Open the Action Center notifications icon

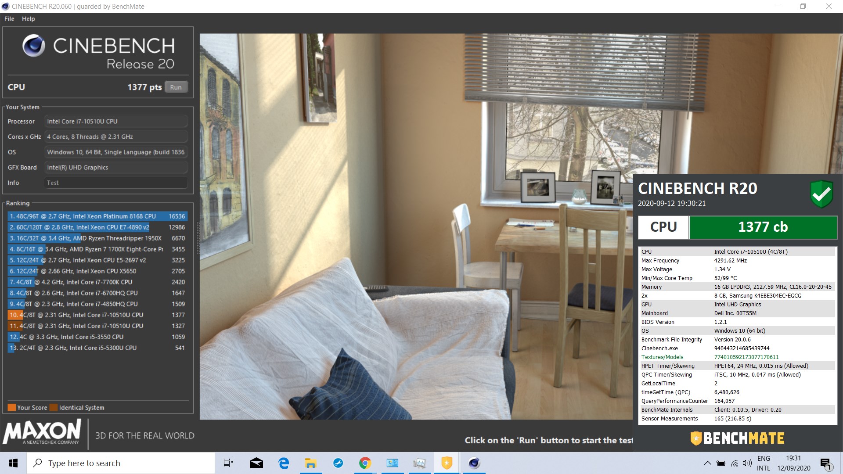[x=825, y=463]
